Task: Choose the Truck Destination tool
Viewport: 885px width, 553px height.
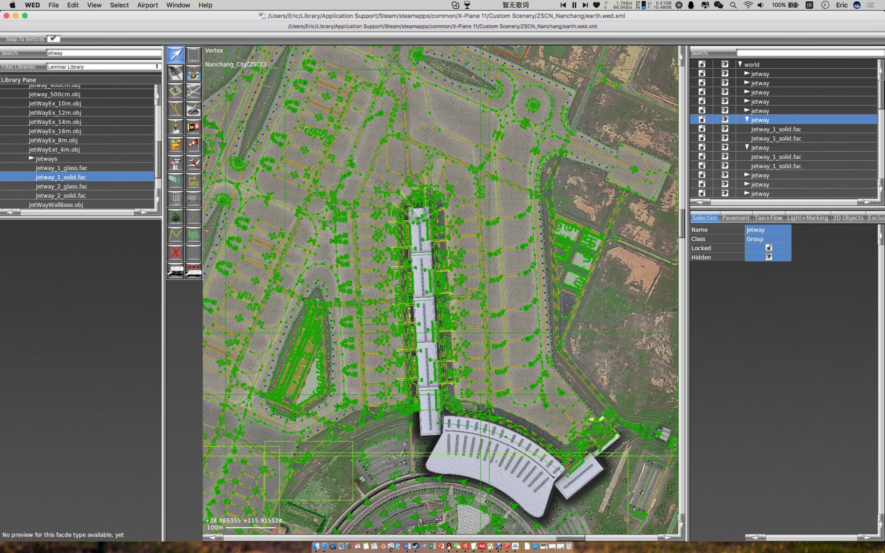Action: 194,271
